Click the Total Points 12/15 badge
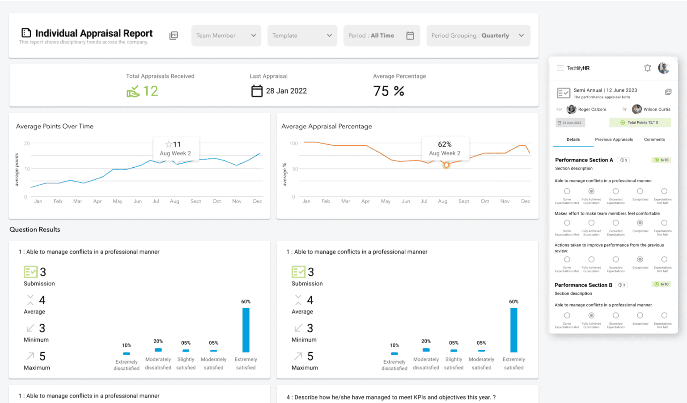687x403 pixels. click(640, 122)
